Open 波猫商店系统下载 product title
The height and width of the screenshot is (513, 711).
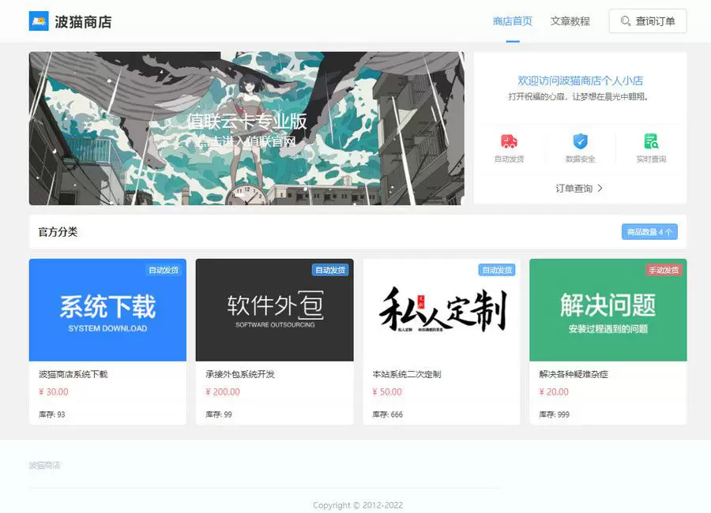point(73,374)
